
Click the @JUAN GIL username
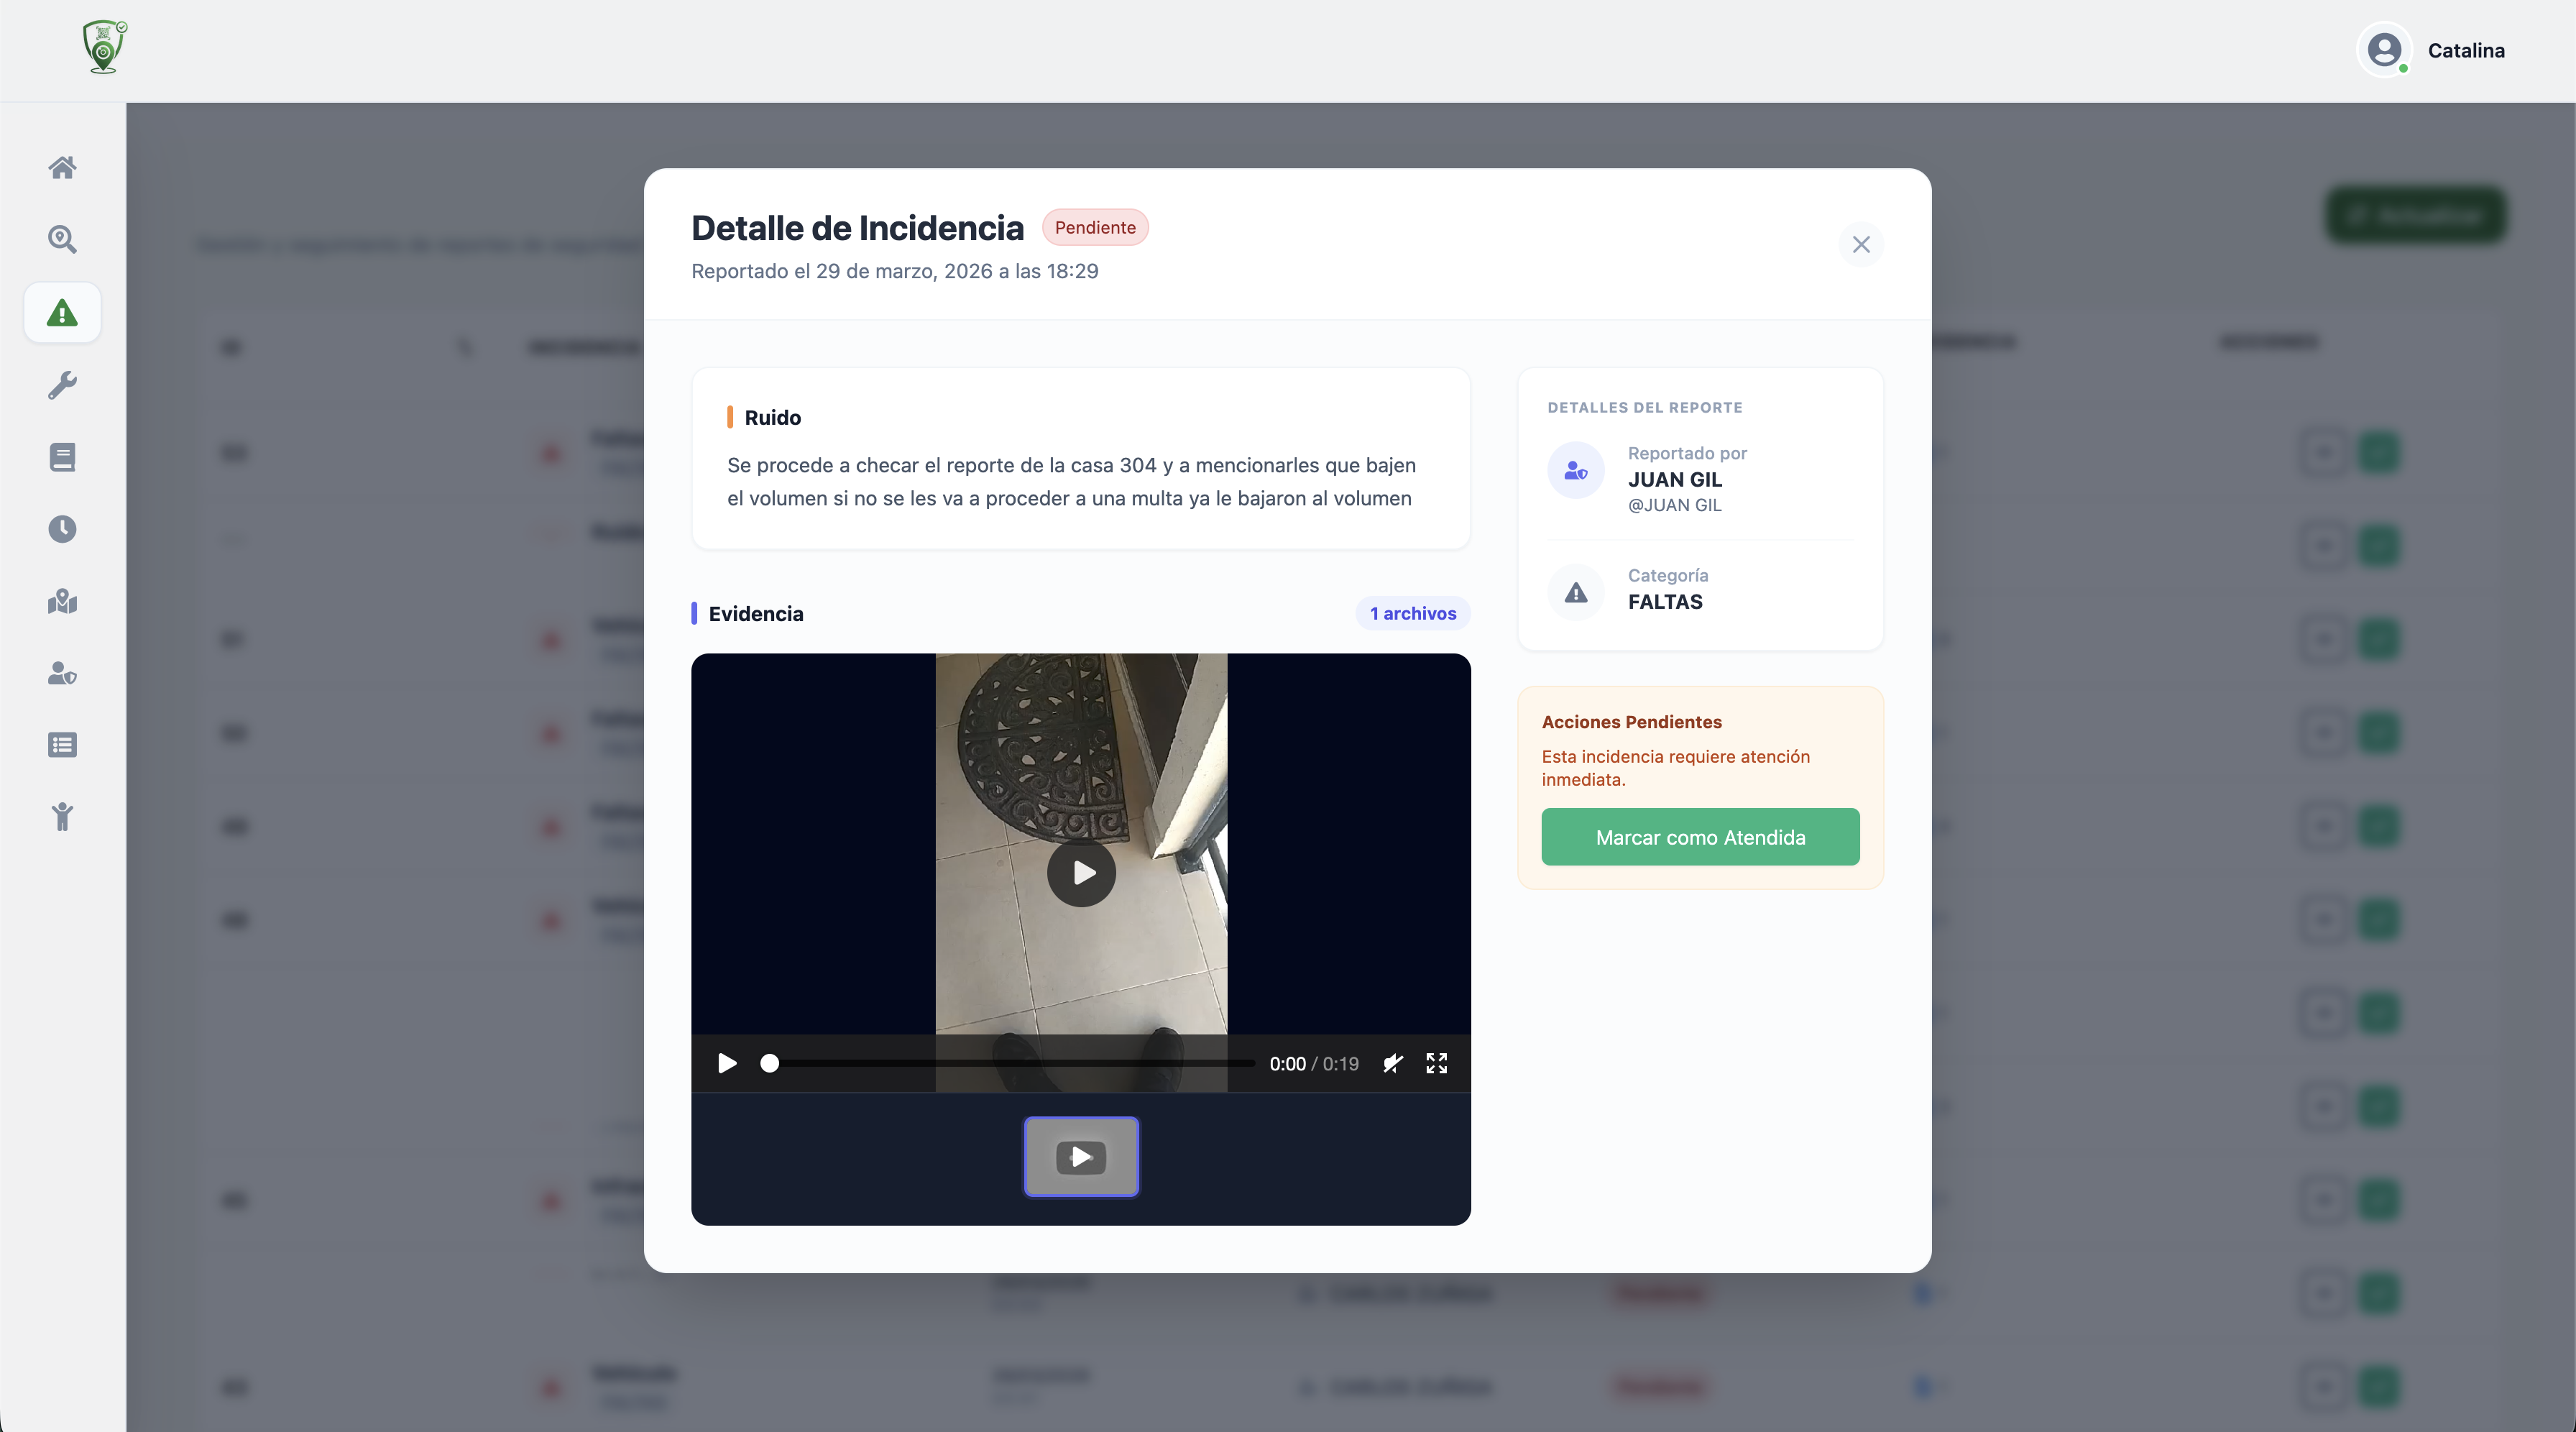point(1675,505)
